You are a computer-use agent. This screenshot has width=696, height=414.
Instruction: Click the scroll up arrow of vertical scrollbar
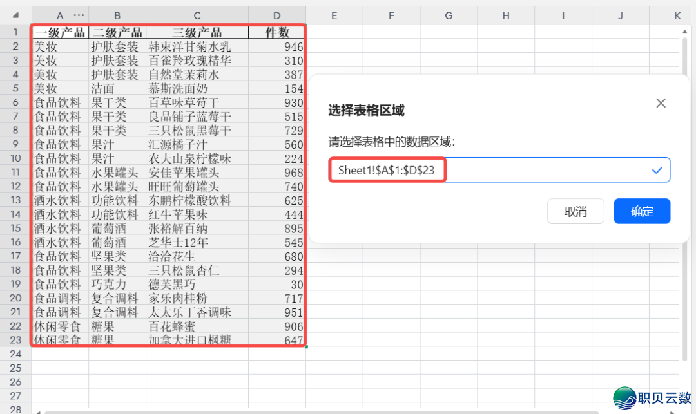(x=684, y=32)
